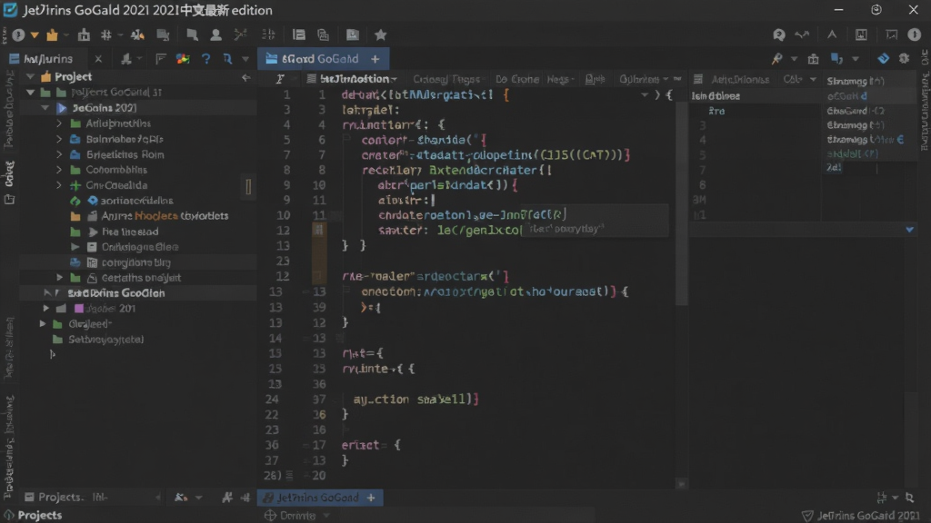Screen dimensions: 931x523
Task: Click the orange folder icon in top toolbar
Action: [52, 35]
